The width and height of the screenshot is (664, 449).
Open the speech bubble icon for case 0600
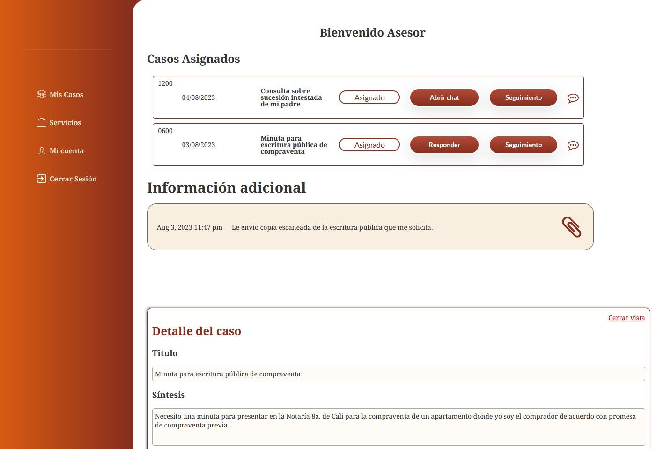click(x=573, y=145)
